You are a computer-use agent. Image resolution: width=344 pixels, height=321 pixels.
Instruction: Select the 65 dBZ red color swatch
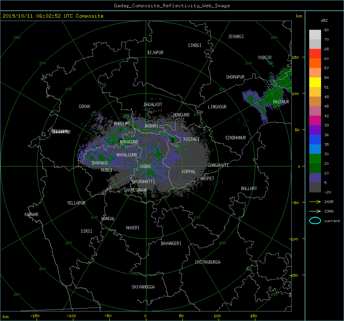[x=315, y=54]
